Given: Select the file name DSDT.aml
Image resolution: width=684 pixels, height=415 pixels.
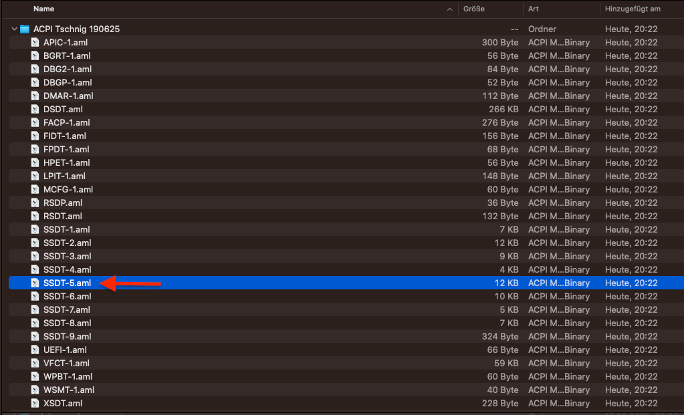Looking at the screenshot, I should [x=63, y=109].
